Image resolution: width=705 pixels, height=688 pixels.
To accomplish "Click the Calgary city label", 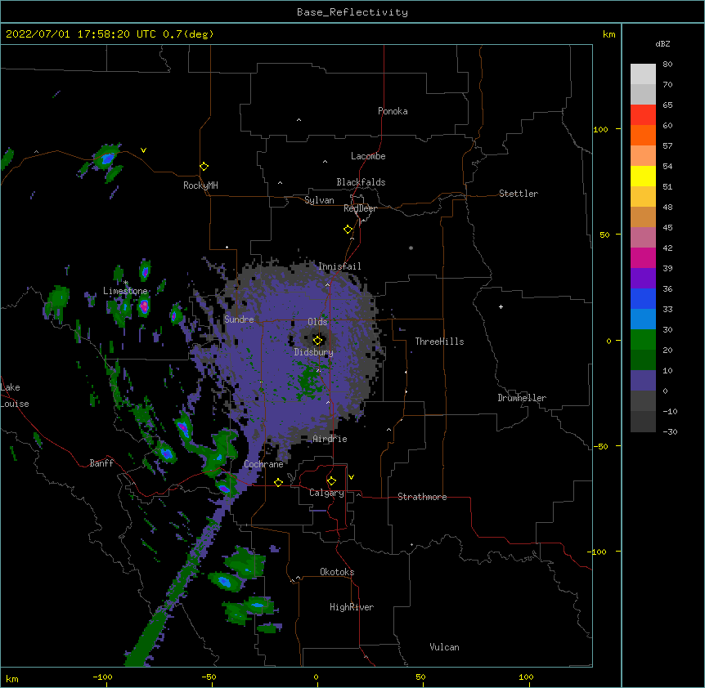I will point(327,493).
